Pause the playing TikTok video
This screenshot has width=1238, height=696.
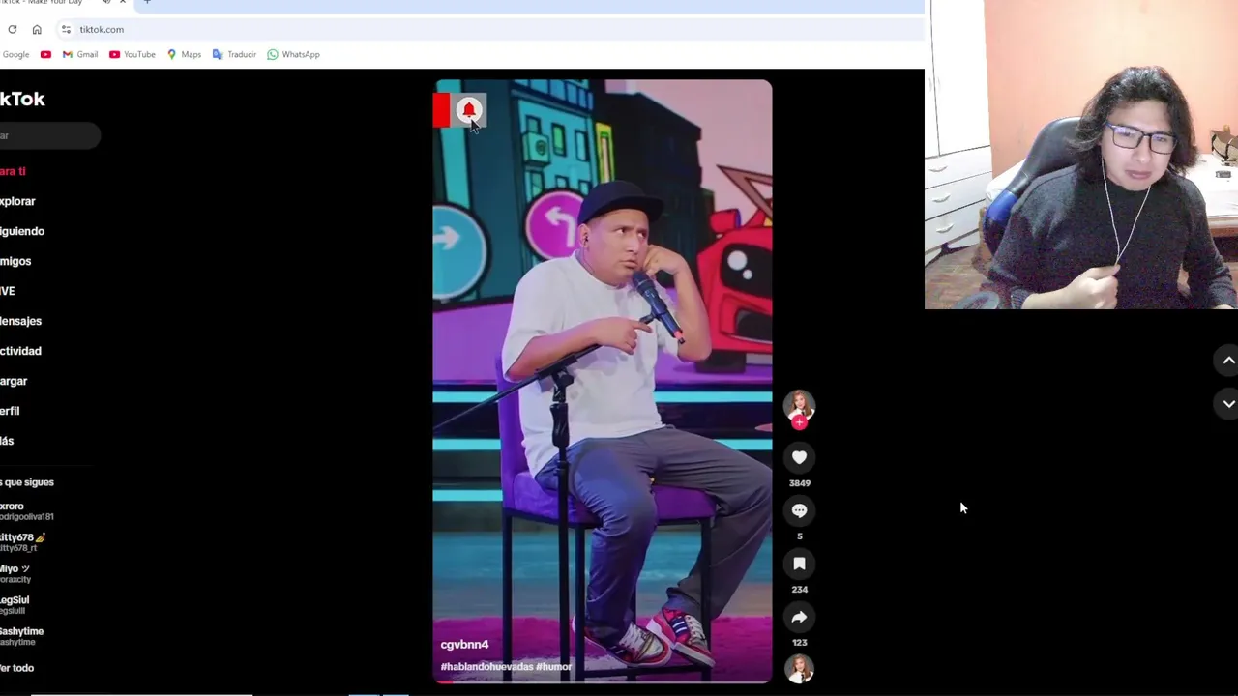point(603,382)
